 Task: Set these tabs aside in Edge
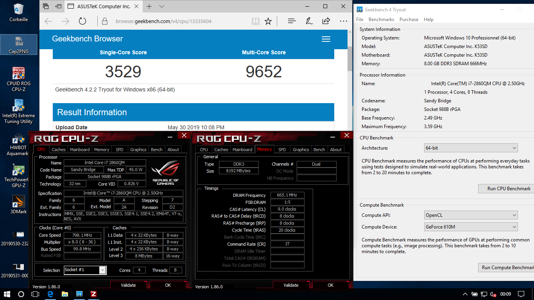pos(58,6)
